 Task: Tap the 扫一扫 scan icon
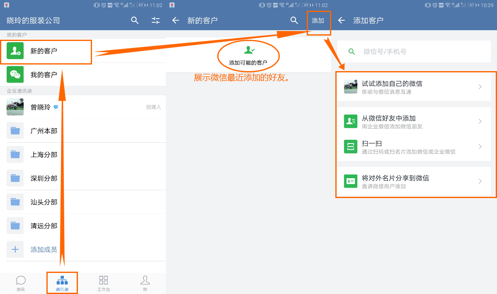pos(351,147)
